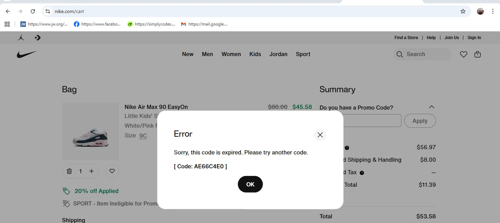Click the Air Max 90 shoe thumbnail
This screenshot has width=500, height=223.
point(90,131)
